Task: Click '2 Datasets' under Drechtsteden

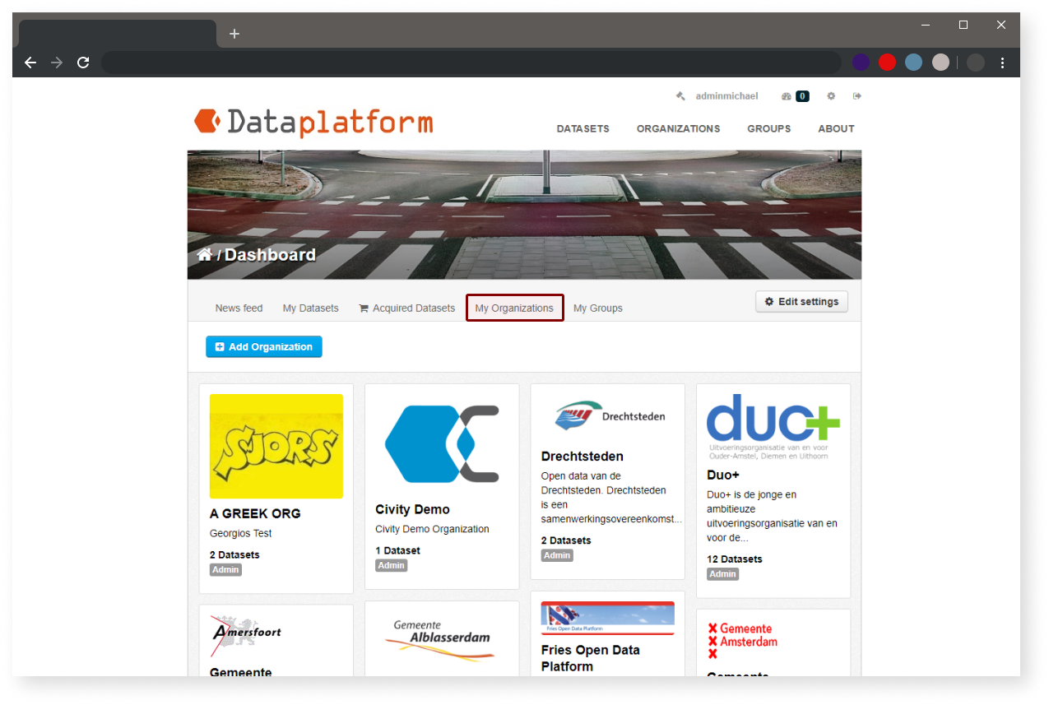Action: 566,540
